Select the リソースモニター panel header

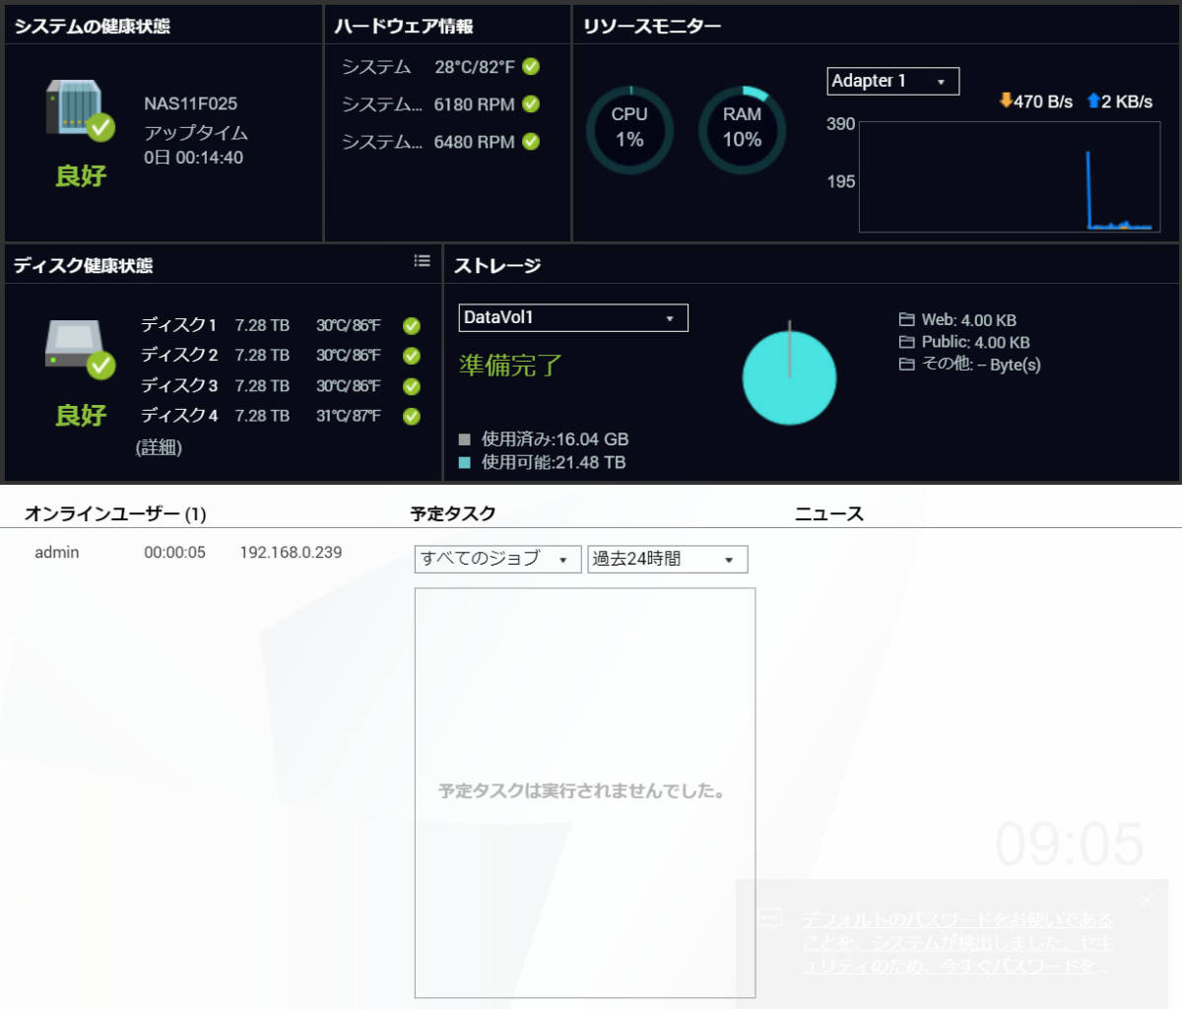click(x=652, y=27)
